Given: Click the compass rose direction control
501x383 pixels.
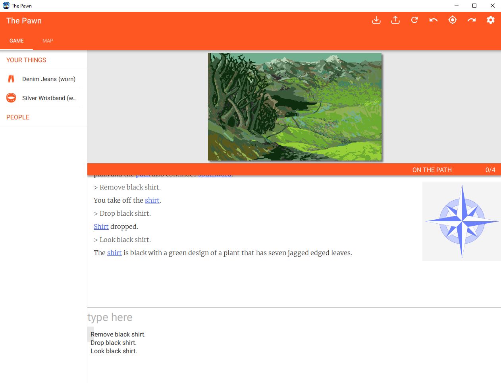Looking at the screenshot, I should (x=462, y=221).
